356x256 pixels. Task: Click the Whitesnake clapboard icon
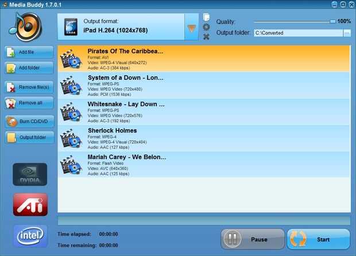71,112
